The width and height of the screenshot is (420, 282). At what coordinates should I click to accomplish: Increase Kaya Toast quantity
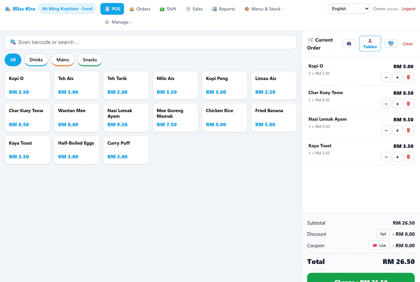click(397, 157)
